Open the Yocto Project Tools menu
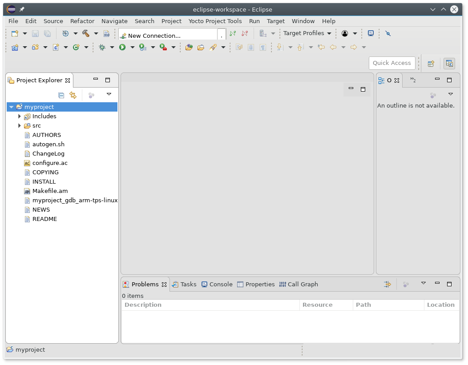Screen dimensions: 468x365 click(215, 21)
